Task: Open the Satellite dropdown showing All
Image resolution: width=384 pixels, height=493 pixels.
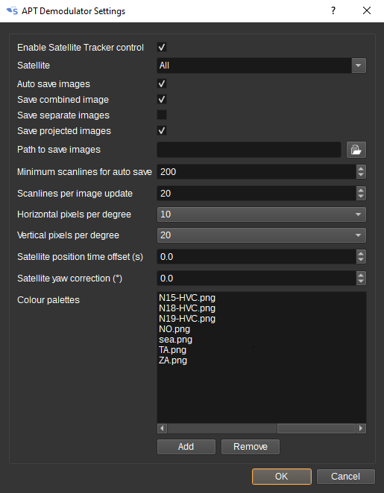Action: point(261,66)
